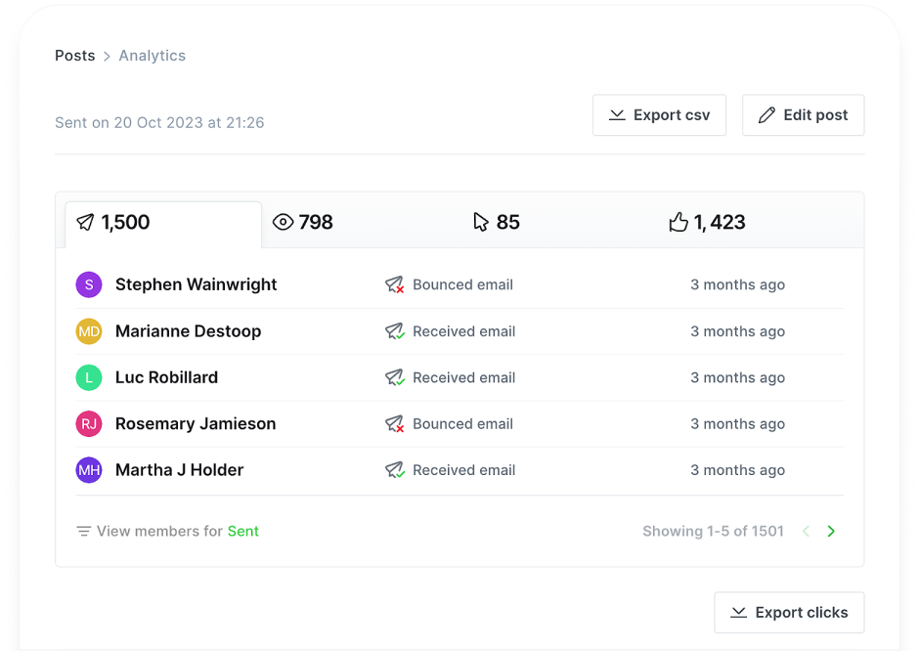Select the paper plane Sent icon
This screenshot has width=919, height=651.
tap(83, 222)
